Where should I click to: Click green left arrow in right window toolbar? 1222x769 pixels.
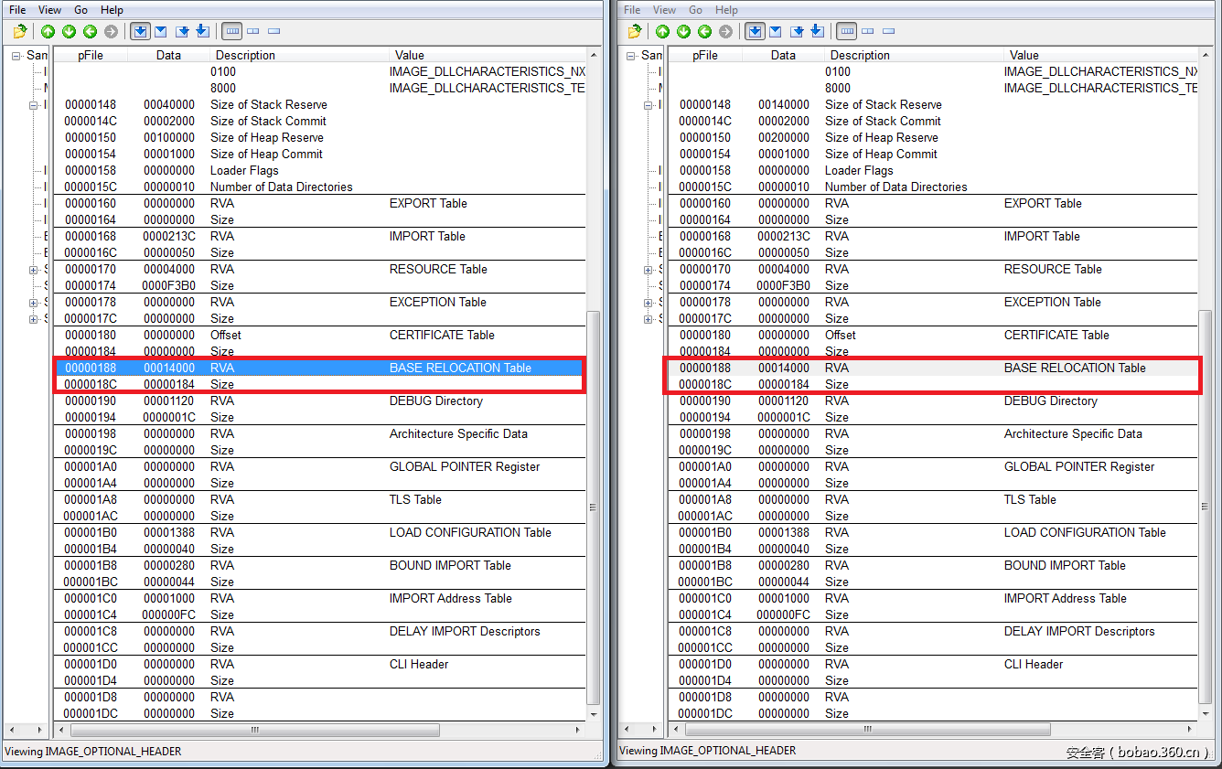coord(704,32)
